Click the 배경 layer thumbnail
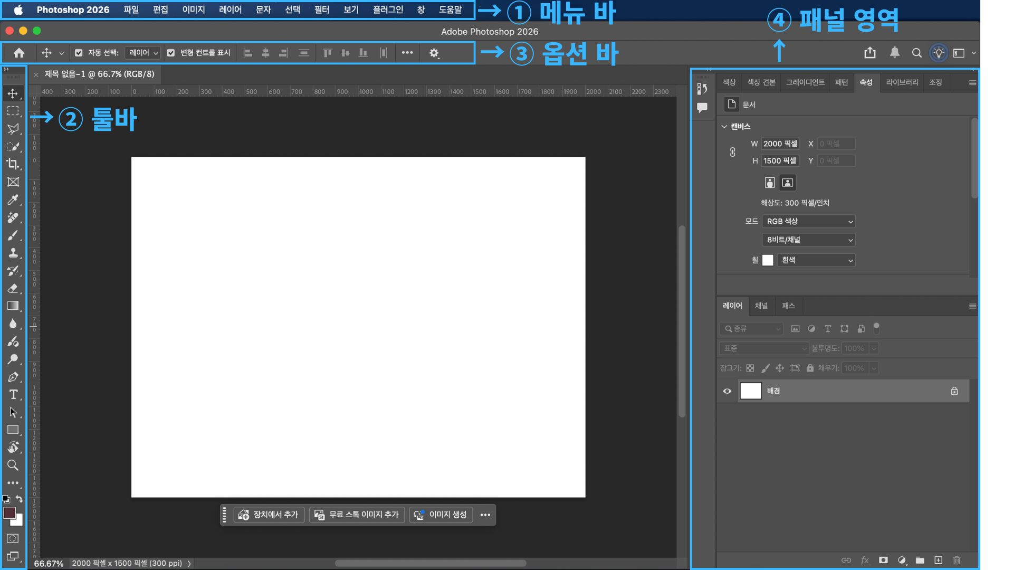The width and height of the screenshot is (1013, 570). (x=751, y=391)
